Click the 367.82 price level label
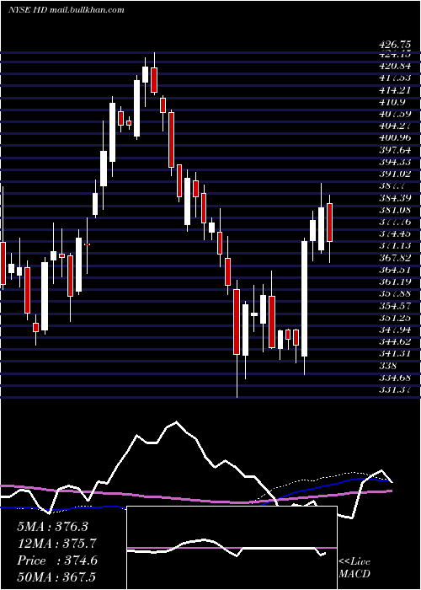Viewport: 421px width, 590px height. (x=395, y=258)
